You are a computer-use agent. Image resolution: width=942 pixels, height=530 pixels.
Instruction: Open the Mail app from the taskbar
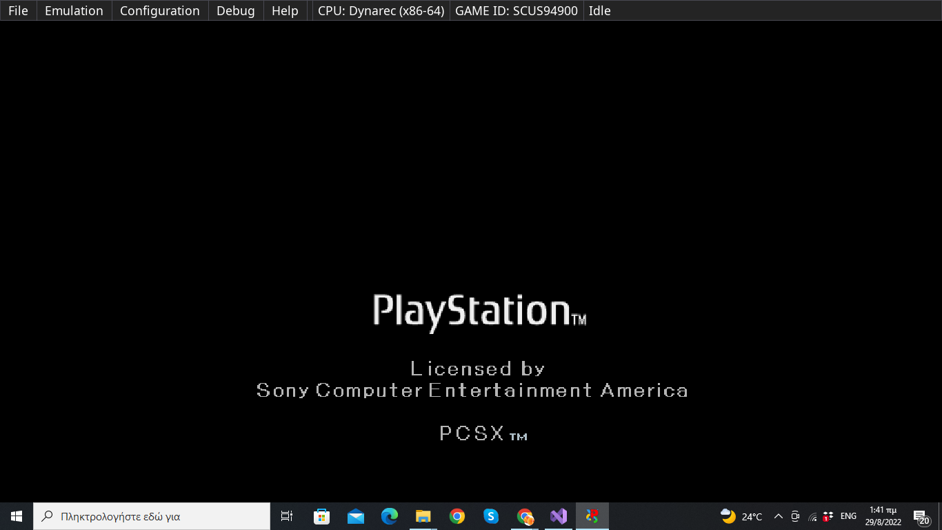(x=356, y=516)
